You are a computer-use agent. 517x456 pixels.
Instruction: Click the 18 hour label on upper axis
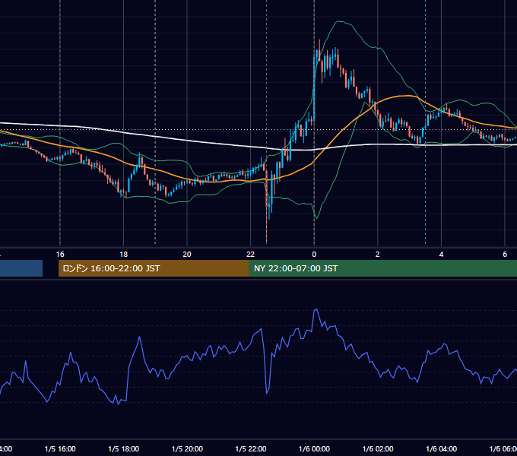tap(124, 255)
